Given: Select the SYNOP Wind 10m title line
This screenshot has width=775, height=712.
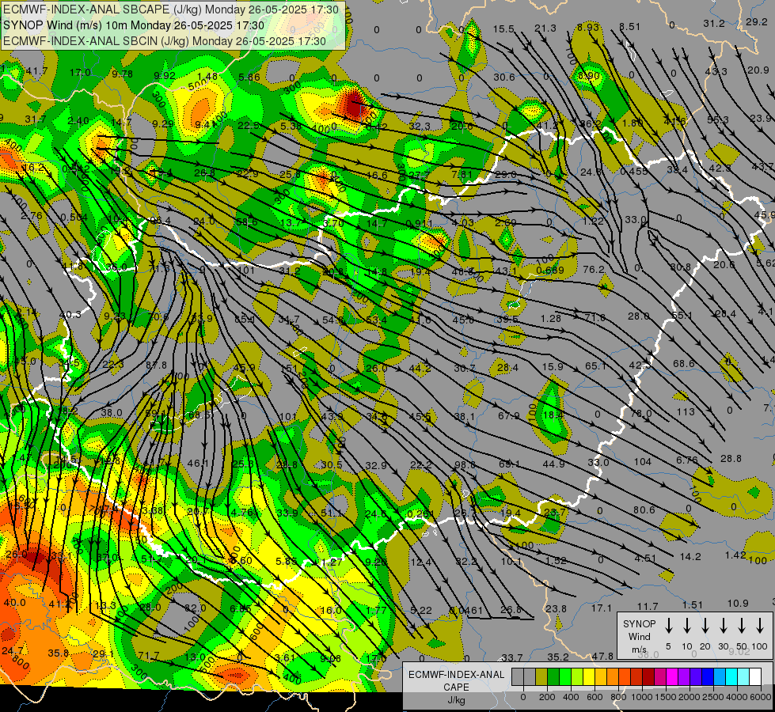Looking at the screenshot, I should coord(134,25).
